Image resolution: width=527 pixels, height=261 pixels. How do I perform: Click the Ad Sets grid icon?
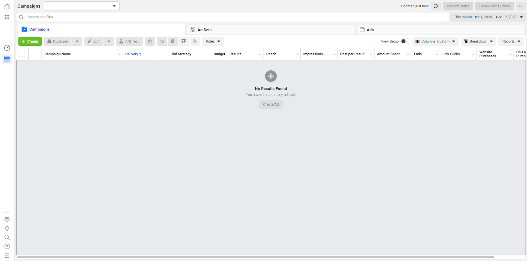[193, 30]
